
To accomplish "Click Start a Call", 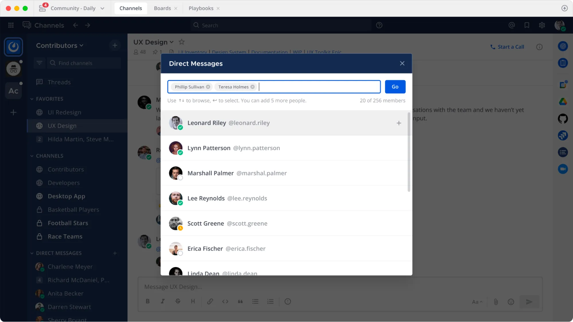I will tap(507, 47).
